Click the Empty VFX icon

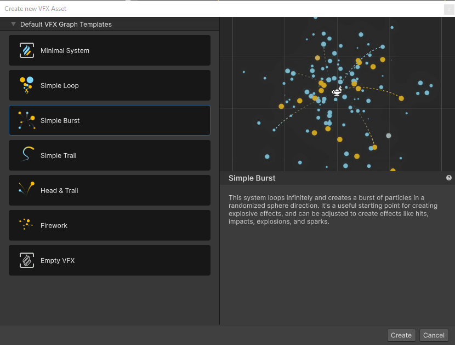point(27,260)
